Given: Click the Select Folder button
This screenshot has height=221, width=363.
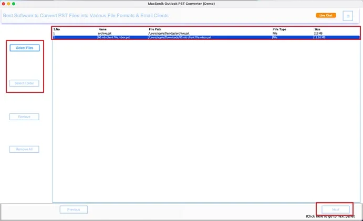Looking at the screenshot, I should 24,83.
